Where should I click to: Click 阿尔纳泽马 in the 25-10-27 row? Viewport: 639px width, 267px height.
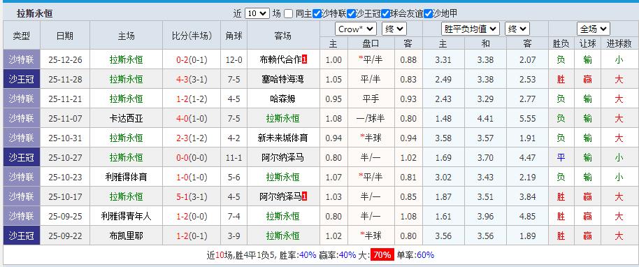pos(283,157)
